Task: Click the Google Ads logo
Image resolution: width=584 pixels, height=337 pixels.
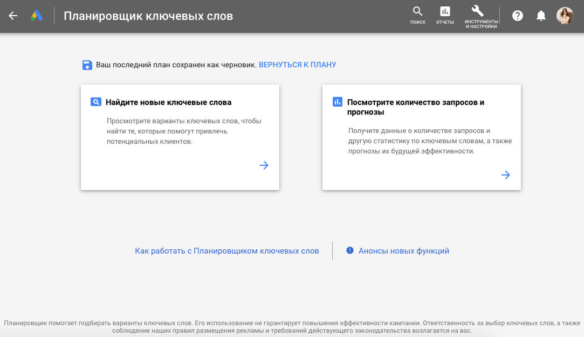Action: coord(37,16)
